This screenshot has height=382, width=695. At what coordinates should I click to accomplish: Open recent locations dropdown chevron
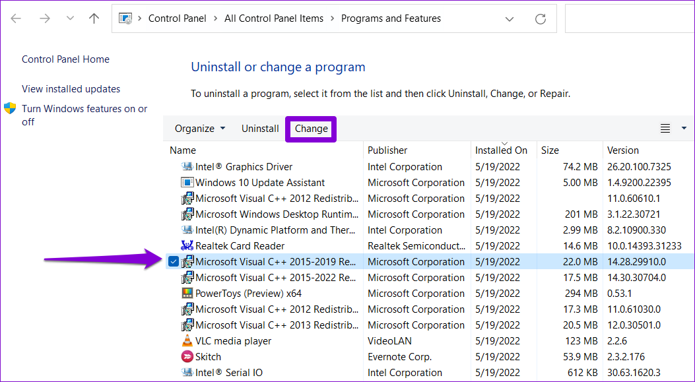pyautogui.click(x=70, y=18)
